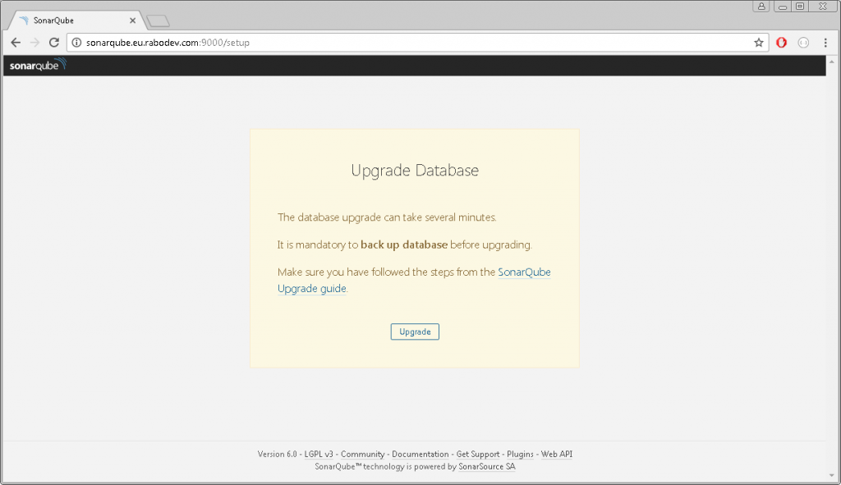The width and height of the screenshot is (841, 485).
Task: Click the address bar URL field
Action: coord(418,43)
